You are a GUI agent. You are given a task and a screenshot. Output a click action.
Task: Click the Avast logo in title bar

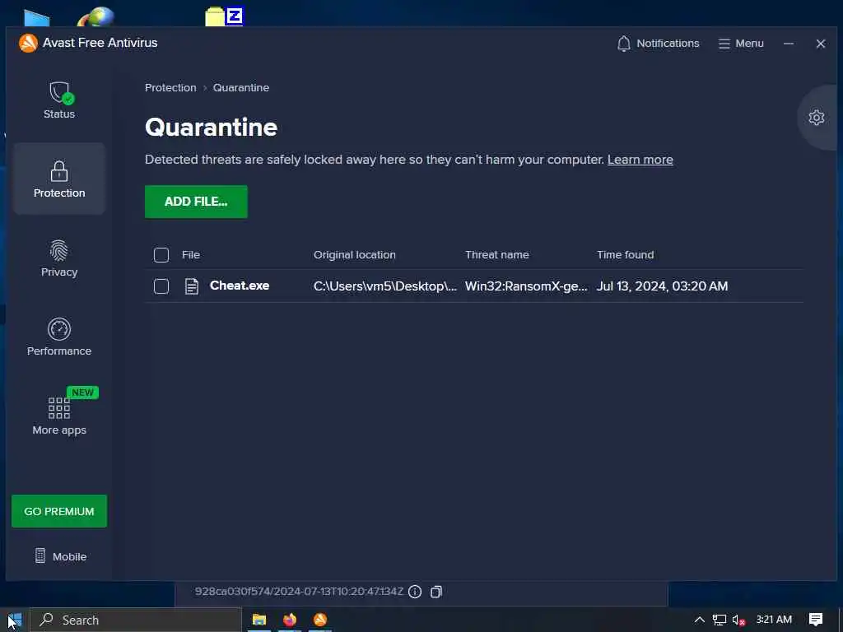(28, 43)
